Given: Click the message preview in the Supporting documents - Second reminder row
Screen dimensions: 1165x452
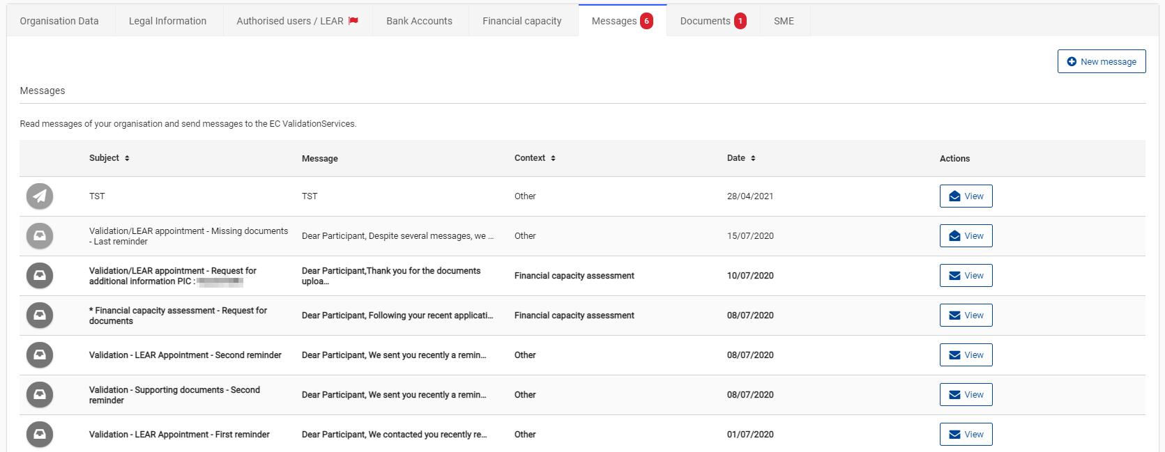Looking at the screenshot, I should click(x=394, y=395).
